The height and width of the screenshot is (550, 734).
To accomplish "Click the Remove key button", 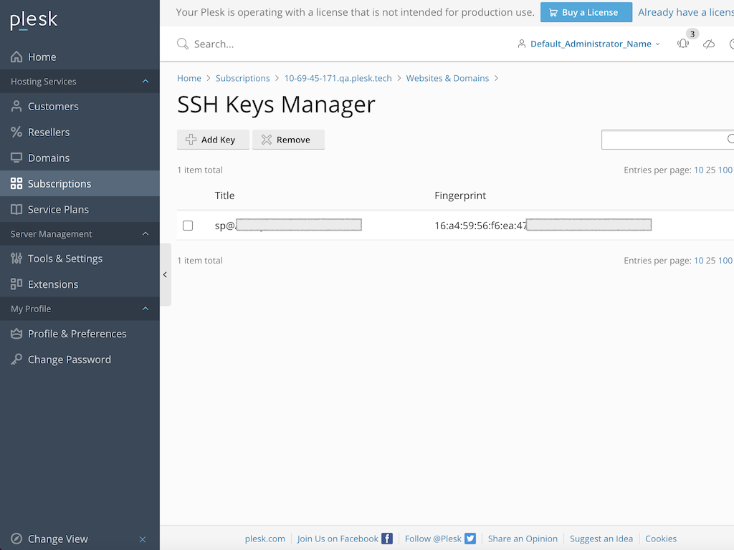I will pos(288,139).
